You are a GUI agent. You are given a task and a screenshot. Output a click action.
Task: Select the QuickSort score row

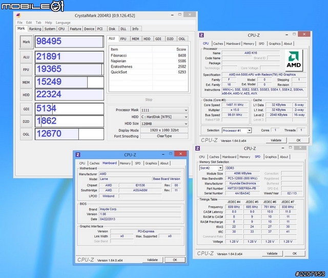[x=148, y=72]
